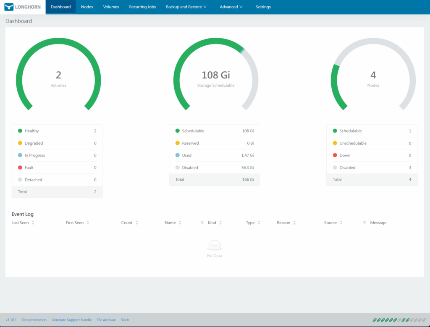This screenshot has width=430, height=327.
Task: Sort event log by First Seen
Action: coord(88,223)
